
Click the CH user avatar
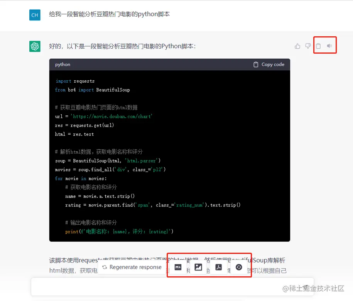point(35,15)
